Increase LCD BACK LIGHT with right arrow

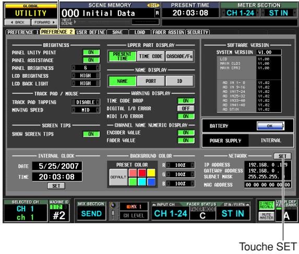[x=98, y=83]
